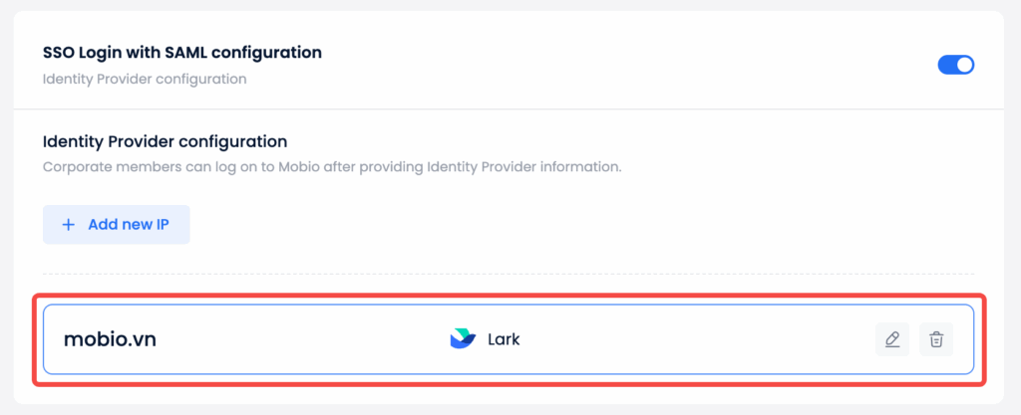Click the pencil edit icon for mobio.vn
This screenshot has height=415, width=1021.
(x=892, y=339)
